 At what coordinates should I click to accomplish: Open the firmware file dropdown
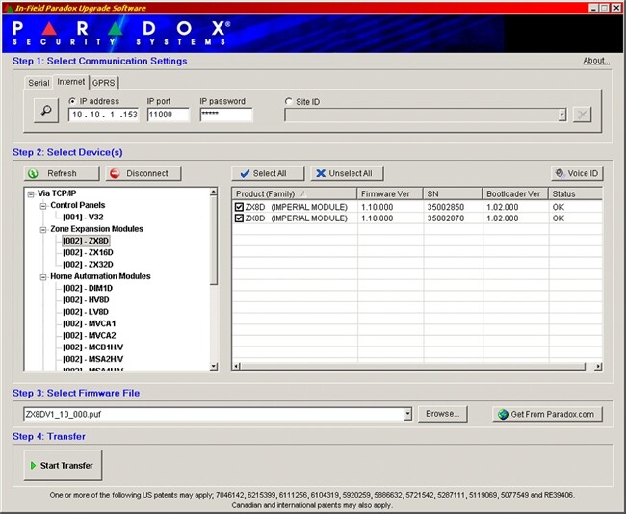407,414
